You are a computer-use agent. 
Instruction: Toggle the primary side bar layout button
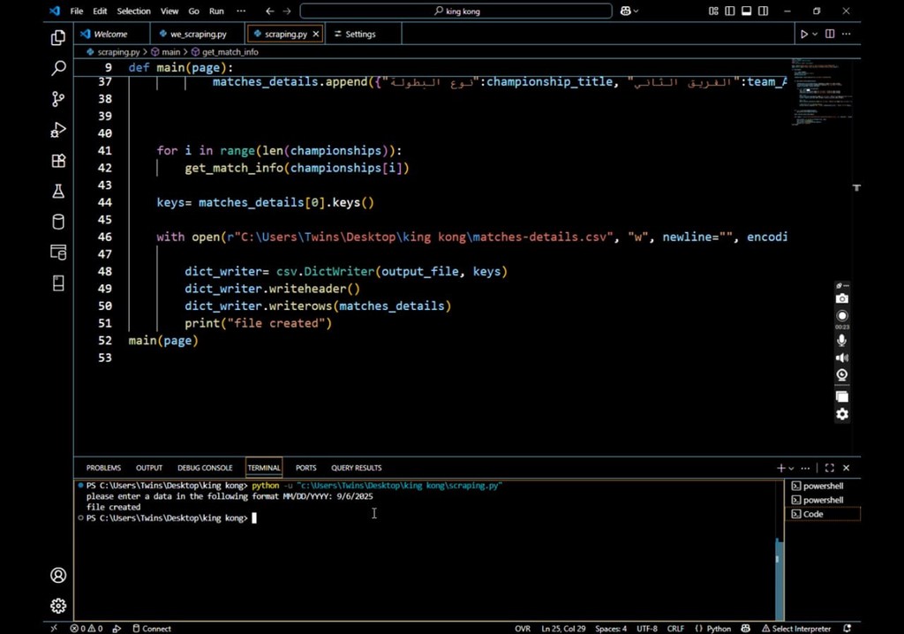(729, 11)
